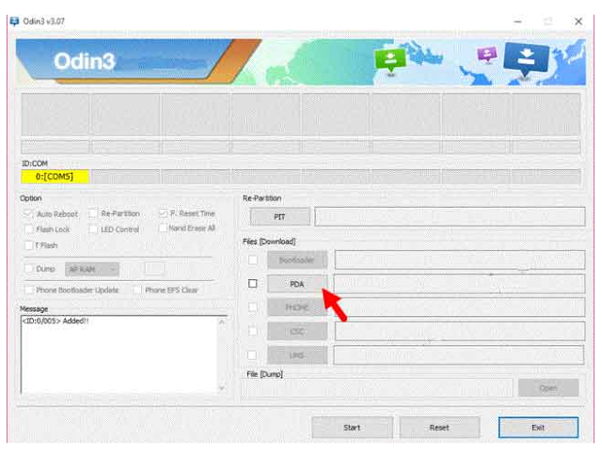
Task: Close the Odin3 window
Action: coord(578,22)
